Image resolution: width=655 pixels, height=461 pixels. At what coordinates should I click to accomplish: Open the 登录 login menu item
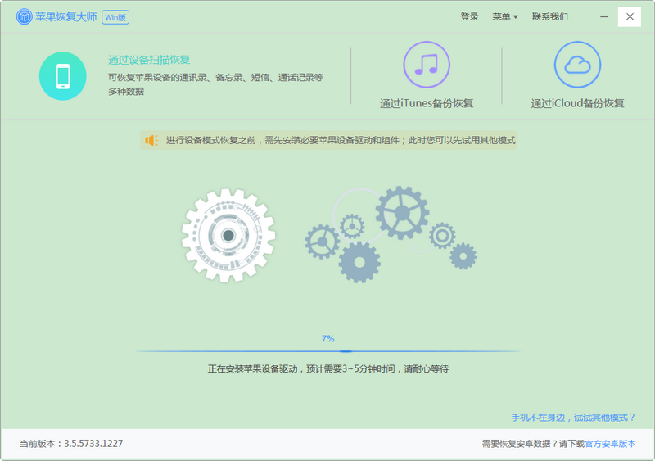469,16
